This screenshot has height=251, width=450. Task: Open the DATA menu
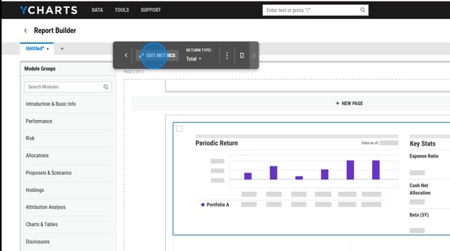click(x=97, y=10)
